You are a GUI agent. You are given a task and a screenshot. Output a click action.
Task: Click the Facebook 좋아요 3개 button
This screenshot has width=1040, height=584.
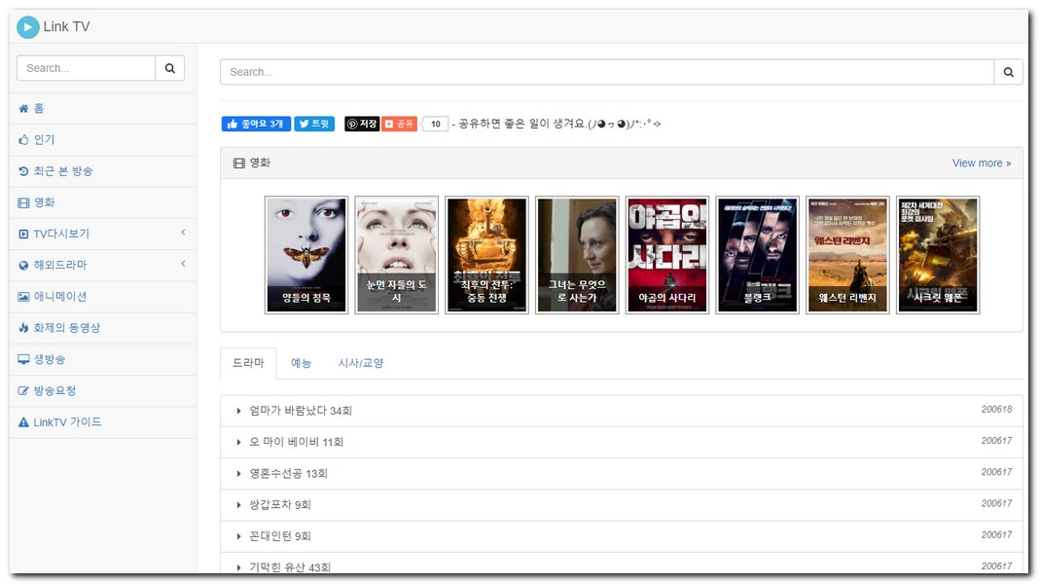click(256, 125)
